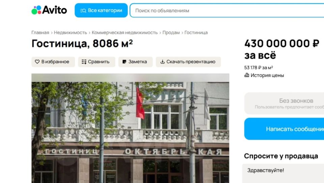Click the bar chart icon beside История цены
The image size is (324, 183).
coord(247,75)
